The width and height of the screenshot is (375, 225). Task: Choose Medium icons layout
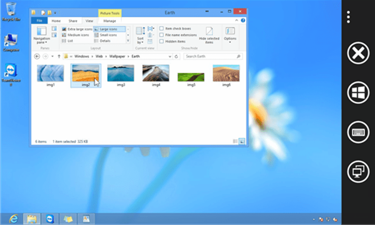[75, 35]
